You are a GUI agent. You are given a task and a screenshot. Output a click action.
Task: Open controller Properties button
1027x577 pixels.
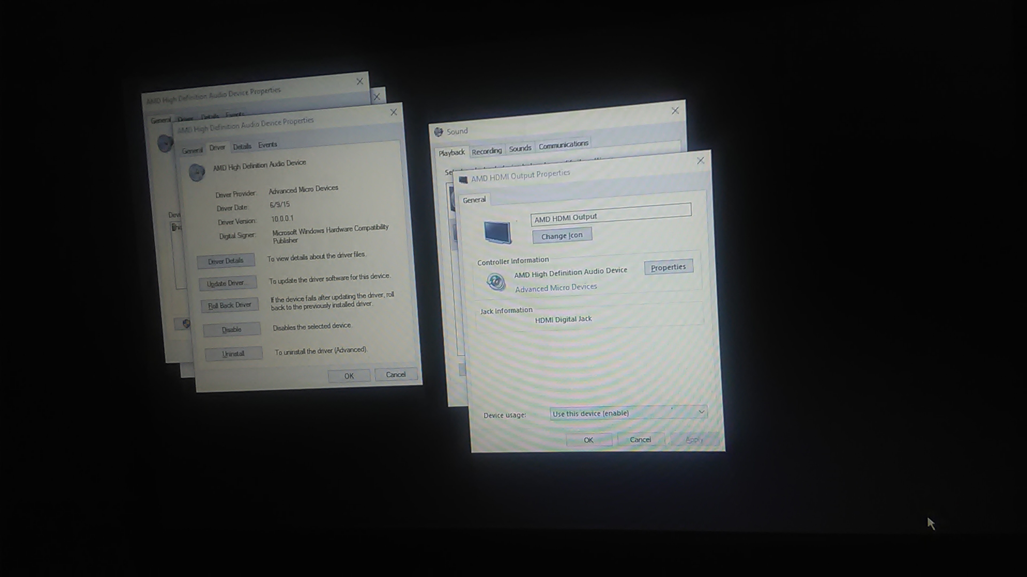(668, 267)
